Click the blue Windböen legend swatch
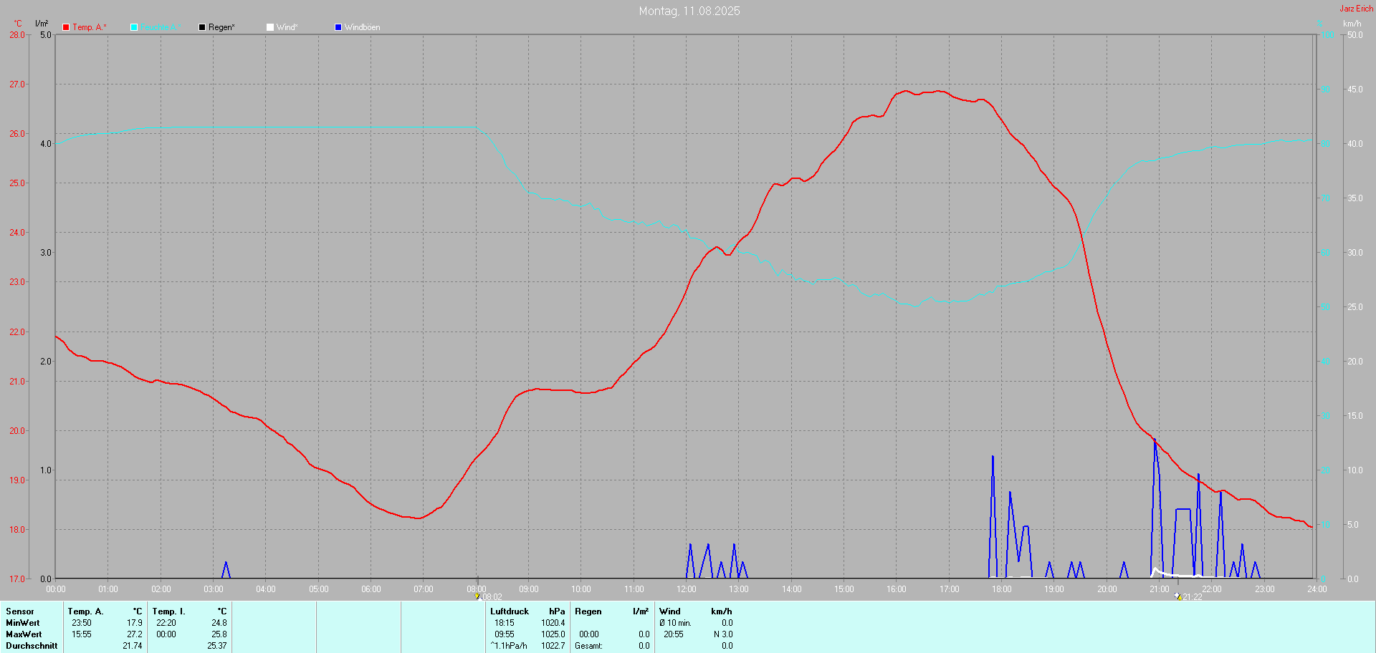 tap(338, 27)
